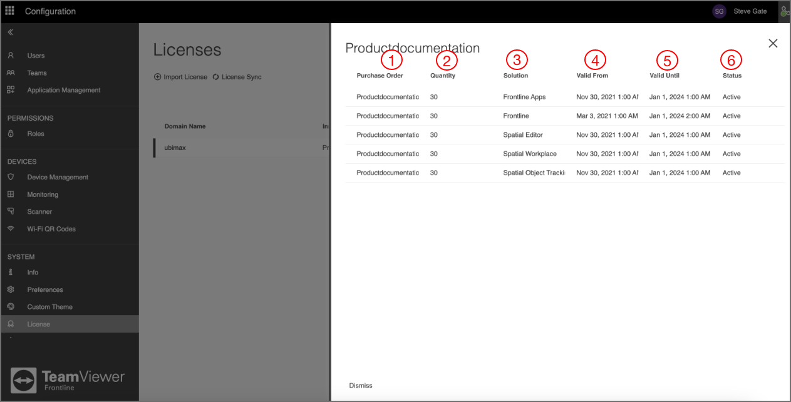Select the License menu item
791x402 pixels.
[69, 324]
